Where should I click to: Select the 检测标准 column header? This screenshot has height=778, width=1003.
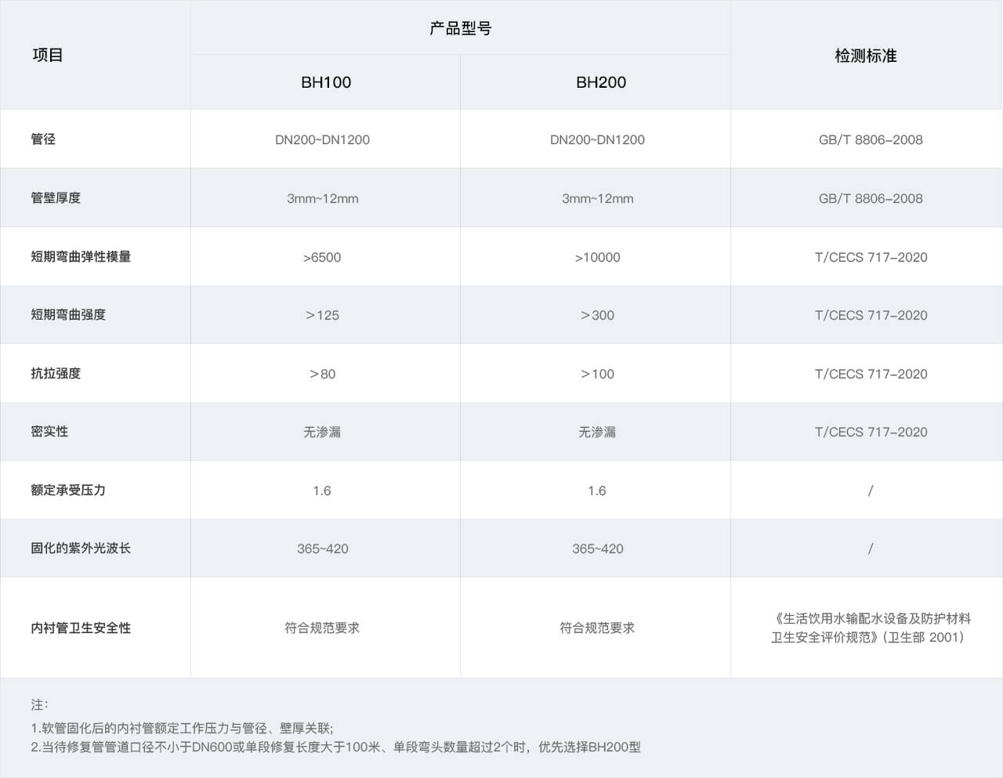coord(865,56)
